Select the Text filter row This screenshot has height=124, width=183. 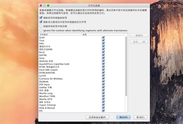tap(82, 40)
